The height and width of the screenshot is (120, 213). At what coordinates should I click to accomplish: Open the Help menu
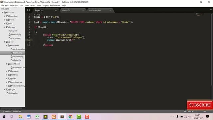pos(64,6)
